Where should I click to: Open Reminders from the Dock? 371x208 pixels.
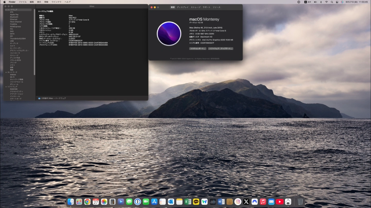coord(163,202)
